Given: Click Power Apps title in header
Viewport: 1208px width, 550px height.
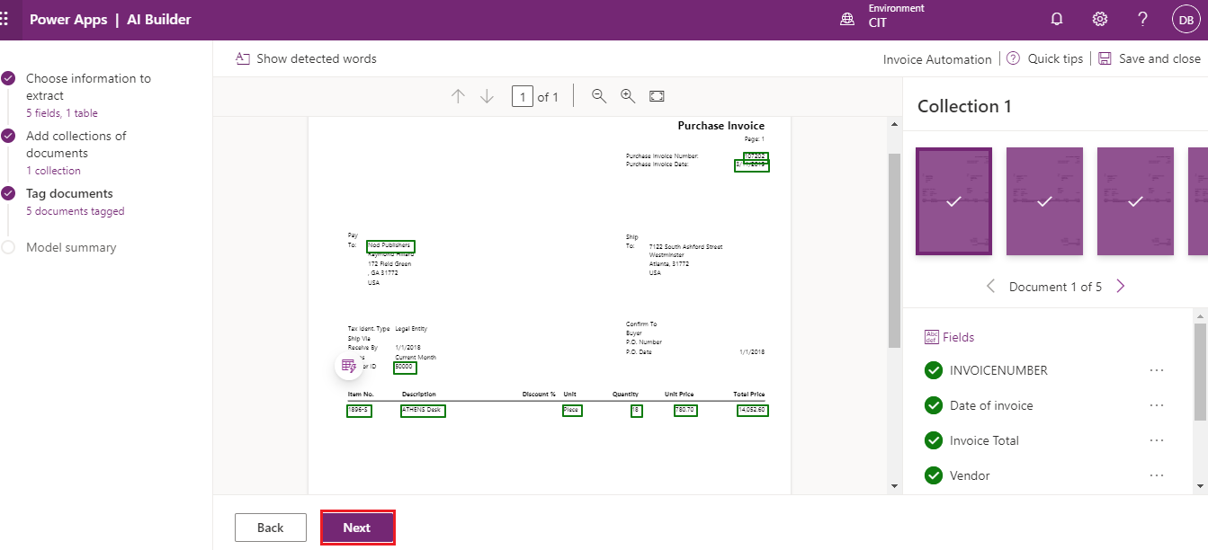Looking at the screenshot, I should point(68,20).
